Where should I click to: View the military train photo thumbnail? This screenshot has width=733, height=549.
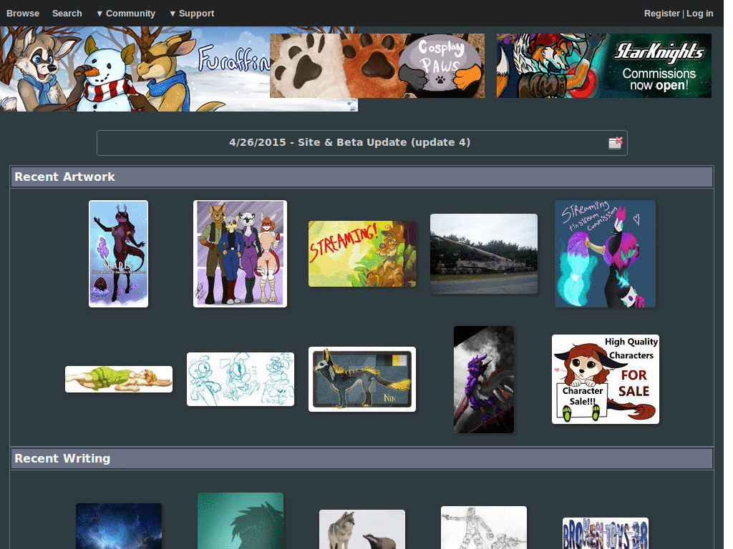pyautogui.click(x=483, y=254)
